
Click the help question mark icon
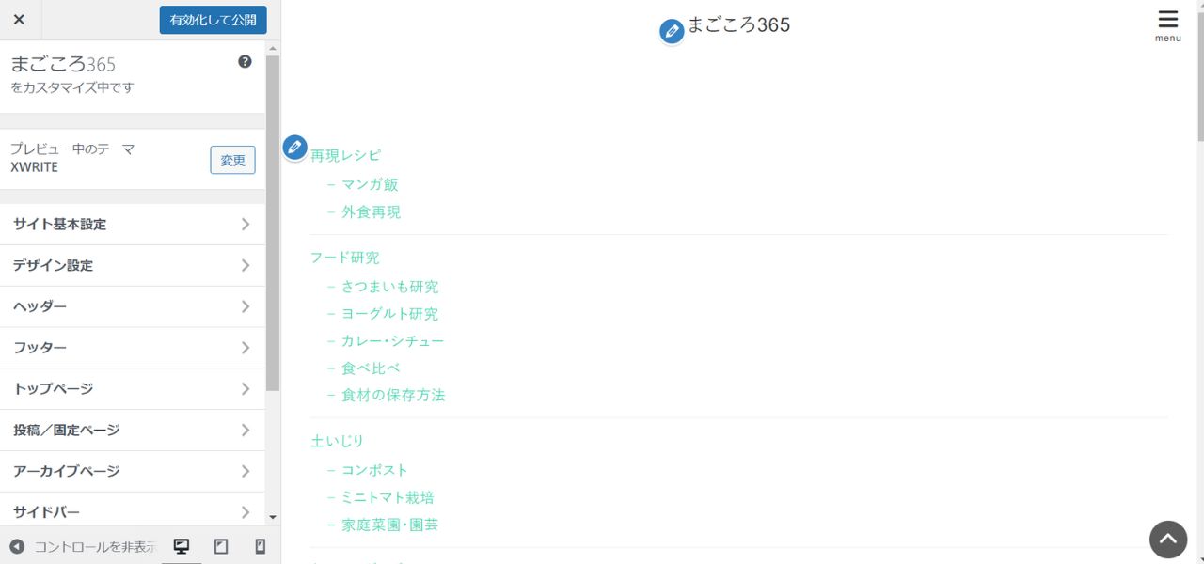point(245,62)
